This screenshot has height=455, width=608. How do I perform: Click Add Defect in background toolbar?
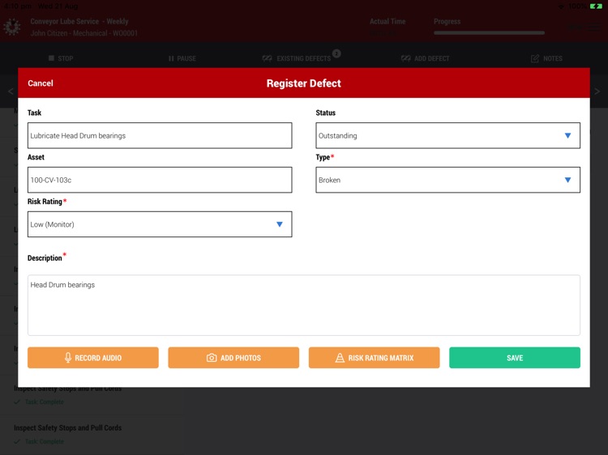(426, 58)
